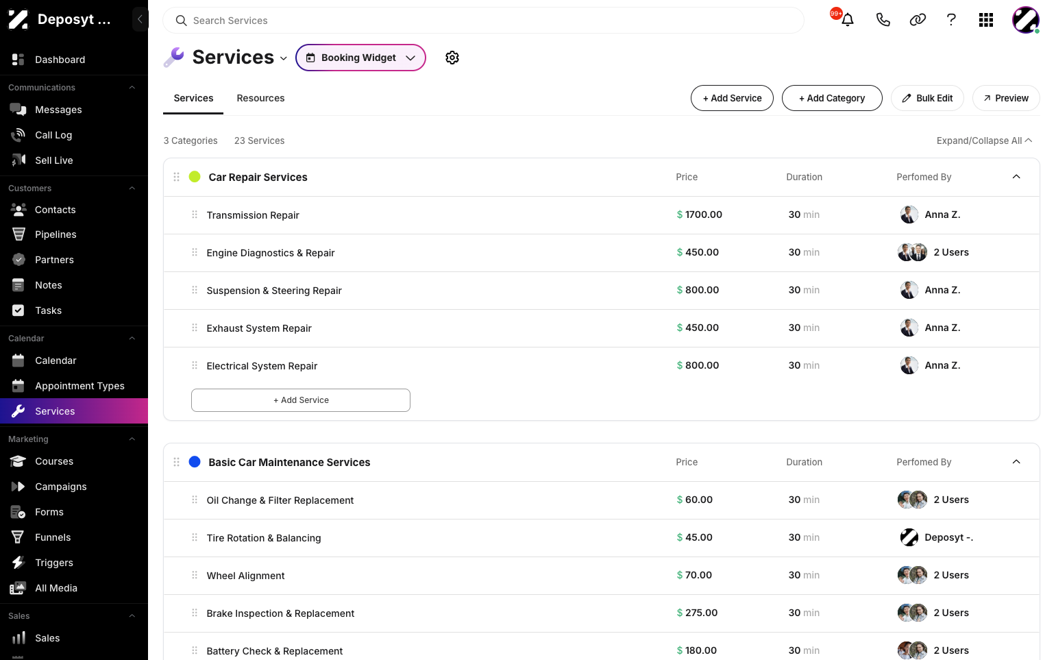1056x660 pixels.
Task: Open Calendar page in sidebar
Action: [x=74, y=360]
